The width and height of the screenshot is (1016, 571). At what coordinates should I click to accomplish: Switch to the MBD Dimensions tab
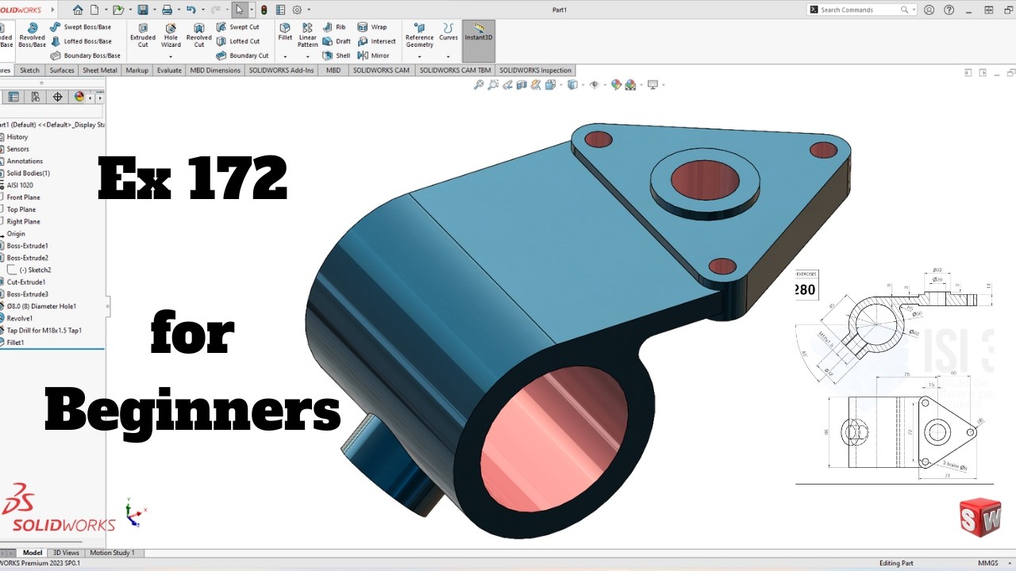click(215, 70)
